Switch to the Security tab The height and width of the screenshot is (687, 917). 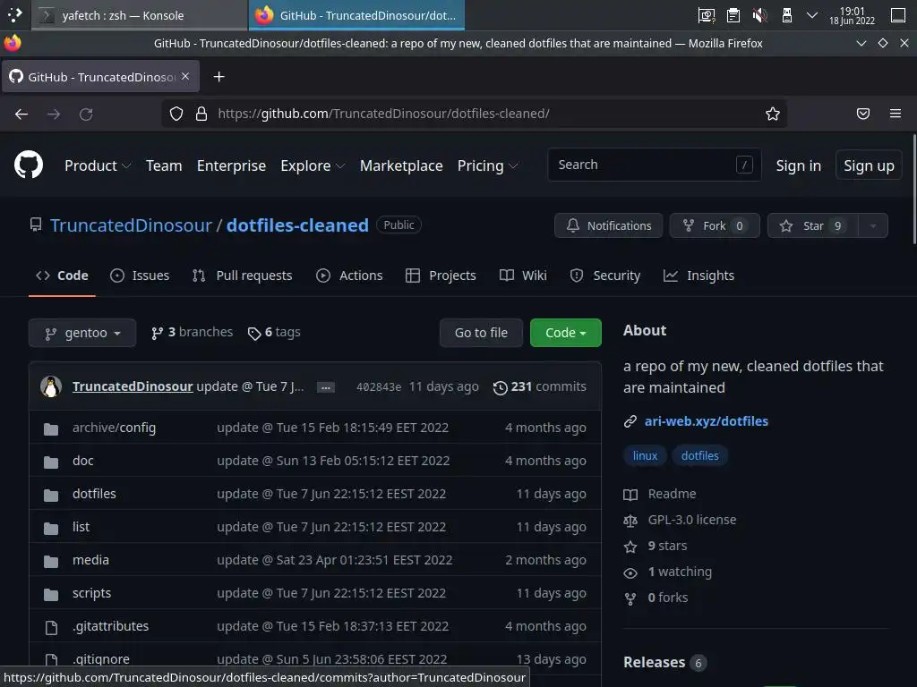[x=605, y=276]
